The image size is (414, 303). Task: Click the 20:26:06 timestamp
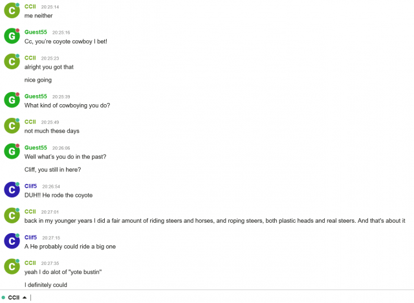[x=61, y=148]
